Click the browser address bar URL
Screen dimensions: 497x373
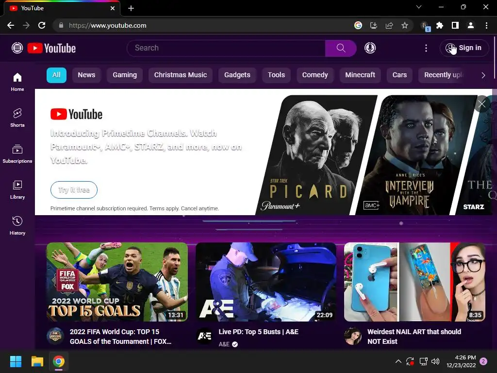pos(108,25)
